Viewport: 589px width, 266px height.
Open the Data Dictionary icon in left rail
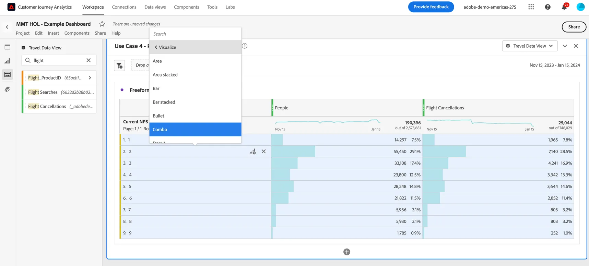(8, 89)
